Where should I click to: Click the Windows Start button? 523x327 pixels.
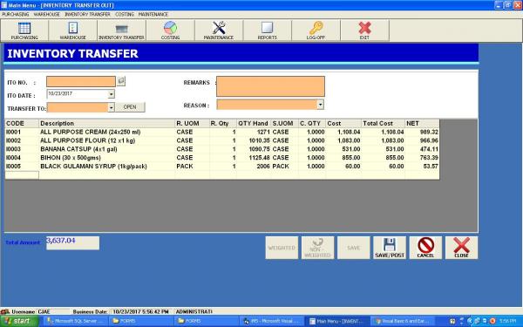(x=19, y=321)
